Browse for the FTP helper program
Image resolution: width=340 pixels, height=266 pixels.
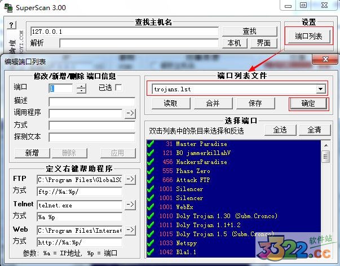[130, 179]
